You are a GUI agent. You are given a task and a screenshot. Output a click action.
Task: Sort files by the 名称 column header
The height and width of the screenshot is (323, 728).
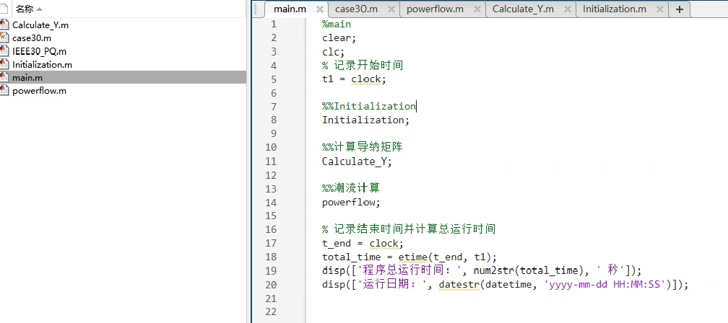tap(29, 9)
